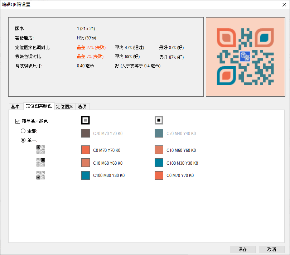Click the 定位图案色调对比 label
The image size is (290, 255).
tap(33, 48)
